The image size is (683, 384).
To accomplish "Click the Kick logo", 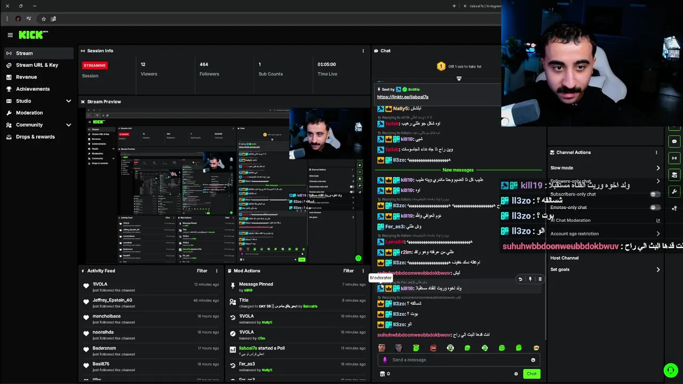I will tap(33, 35).
